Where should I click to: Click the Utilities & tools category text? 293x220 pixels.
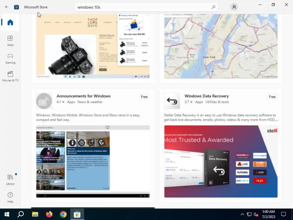pyautogui.click(x=217, y=102)
